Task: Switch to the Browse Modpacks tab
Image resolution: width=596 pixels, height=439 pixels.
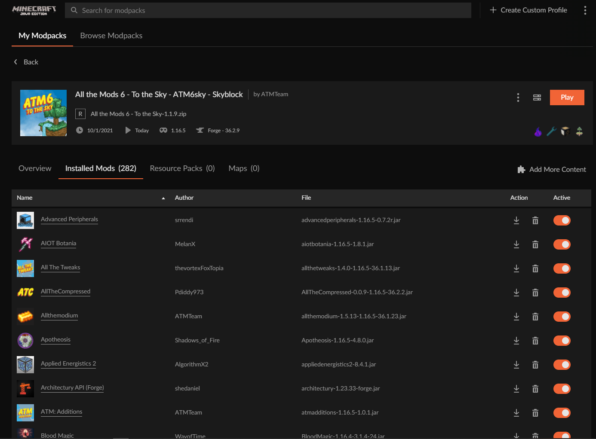Action: [x=111, y=36]
